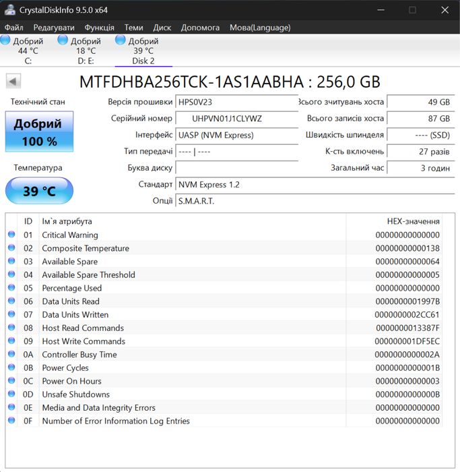This screenshot has width=460, height=472.
Task: Select the Composite Temperature attribute name
Action: (86, 248)
